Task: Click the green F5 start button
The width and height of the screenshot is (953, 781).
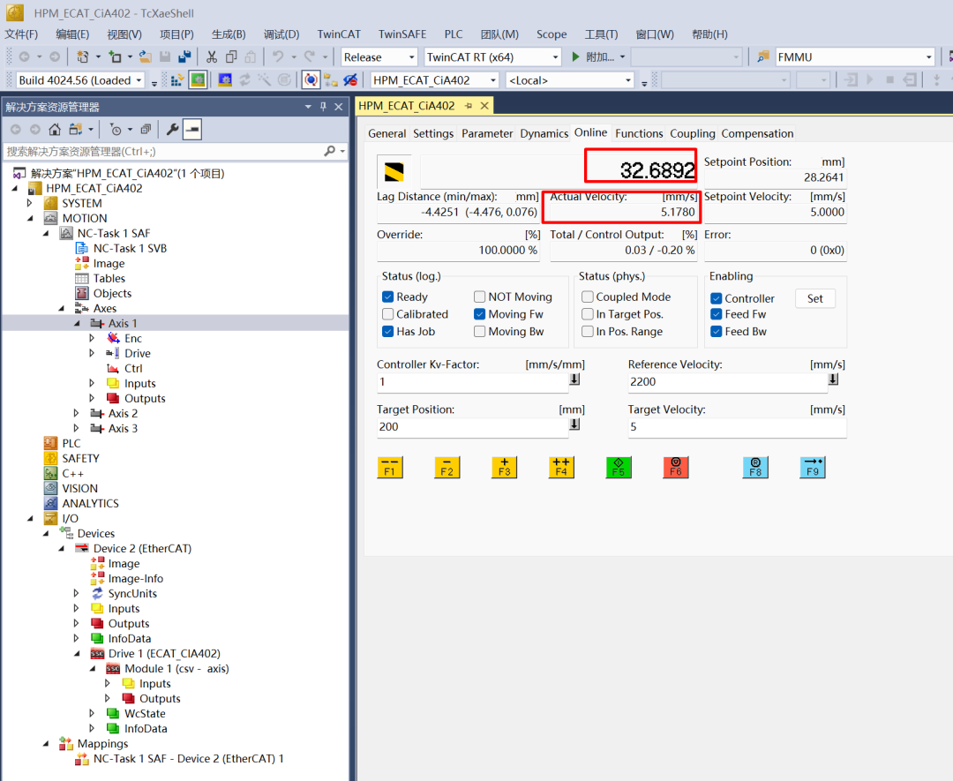Action: [x=619, y=468]
